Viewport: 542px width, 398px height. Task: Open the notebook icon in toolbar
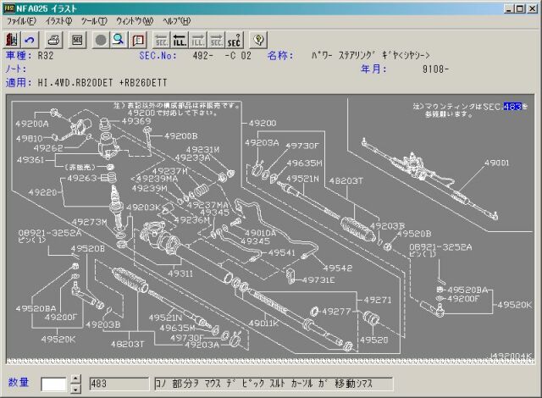[137, 40]
